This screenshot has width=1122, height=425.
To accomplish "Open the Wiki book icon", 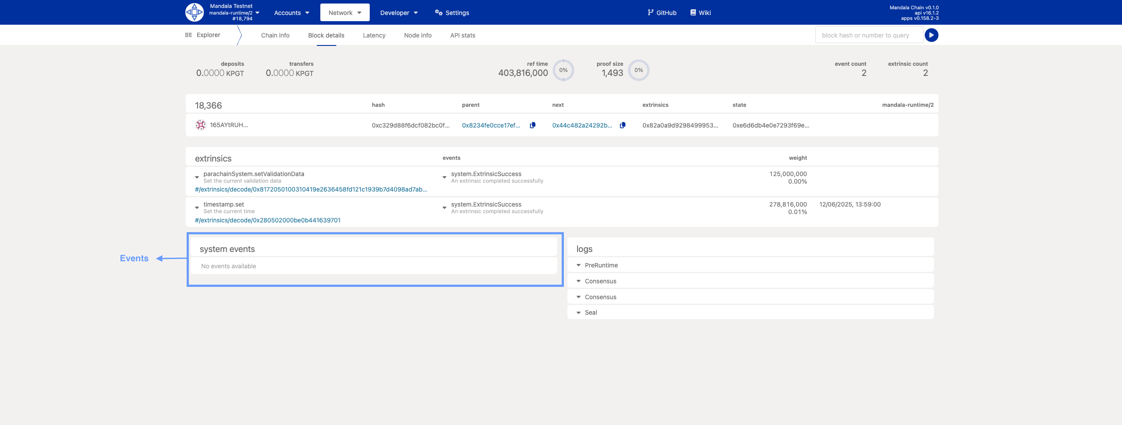I will point(693,12).
